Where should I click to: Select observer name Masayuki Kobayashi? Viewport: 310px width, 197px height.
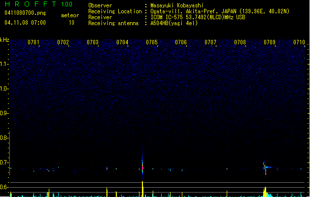pyautogui.click(x=177, y=5)
